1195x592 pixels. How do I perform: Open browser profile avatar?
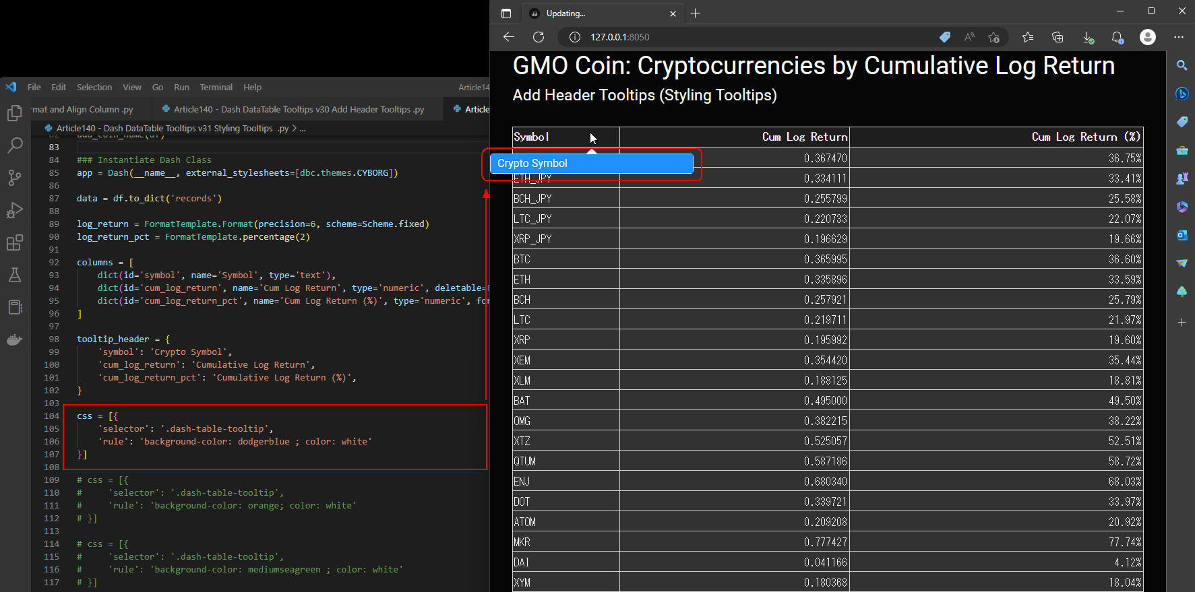tap(1147, 37)
